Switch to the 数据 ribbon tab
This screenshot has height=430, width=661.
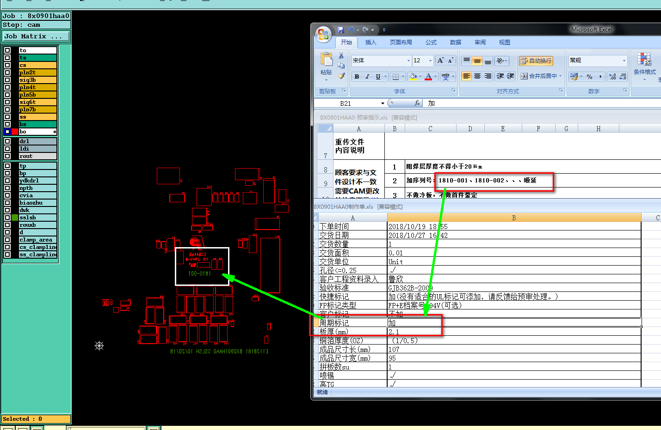point(456,42)
